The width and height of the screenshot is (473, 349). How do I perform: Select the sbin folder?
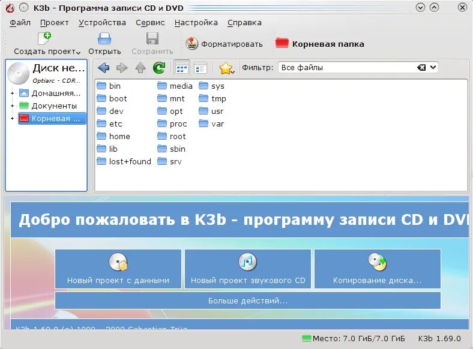point(171,149)
